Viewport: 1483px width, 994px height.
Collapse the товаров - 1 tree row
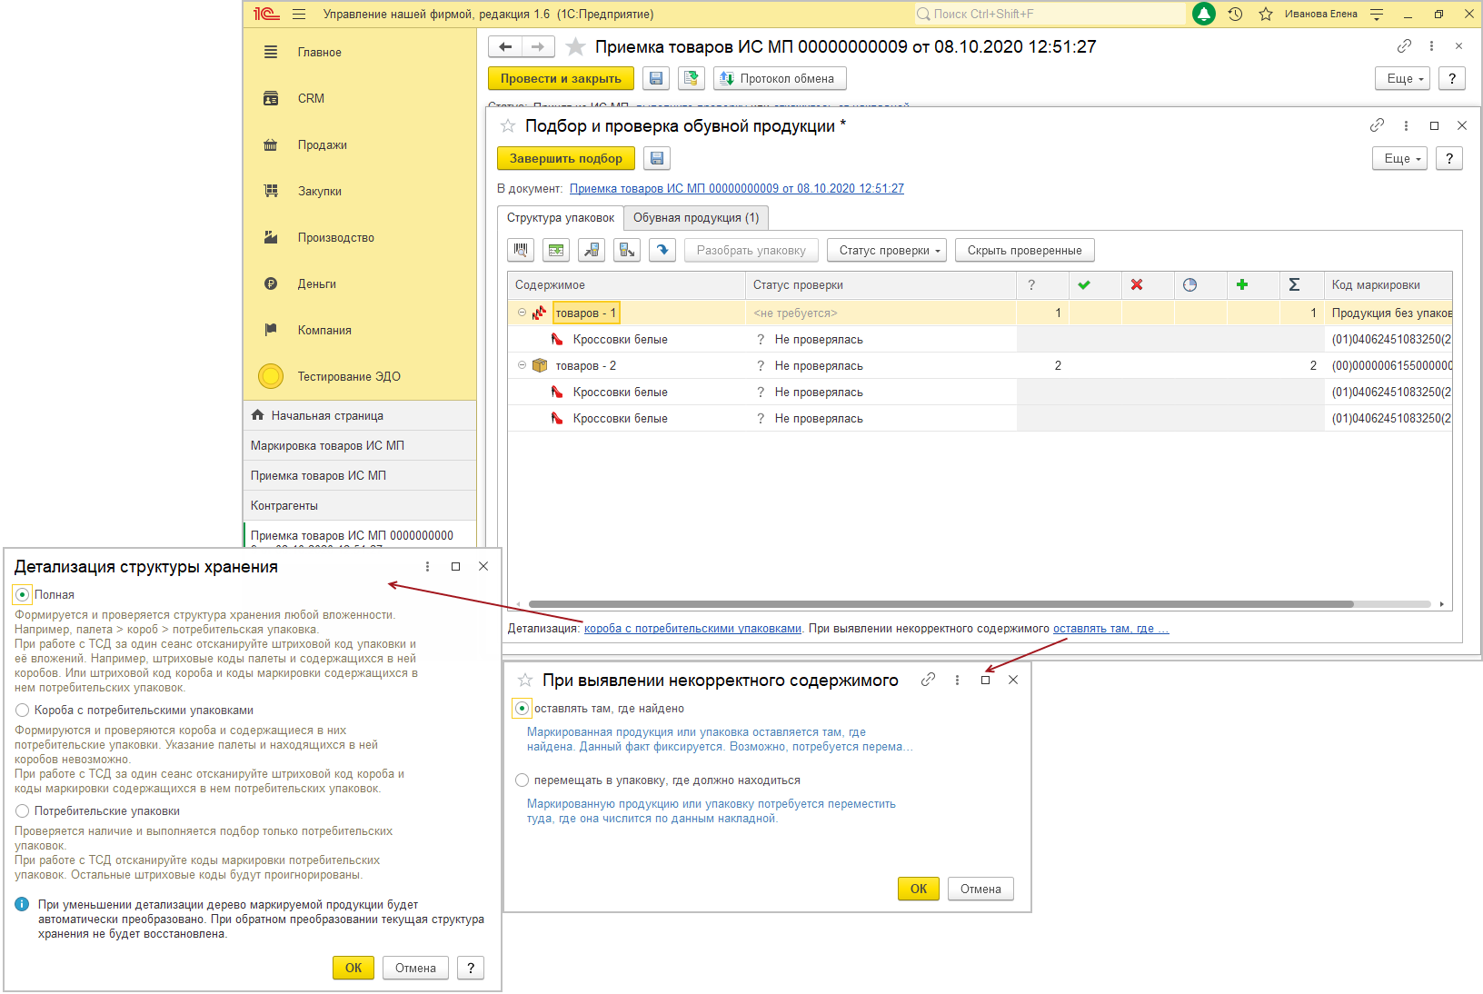tap(522, 313)
